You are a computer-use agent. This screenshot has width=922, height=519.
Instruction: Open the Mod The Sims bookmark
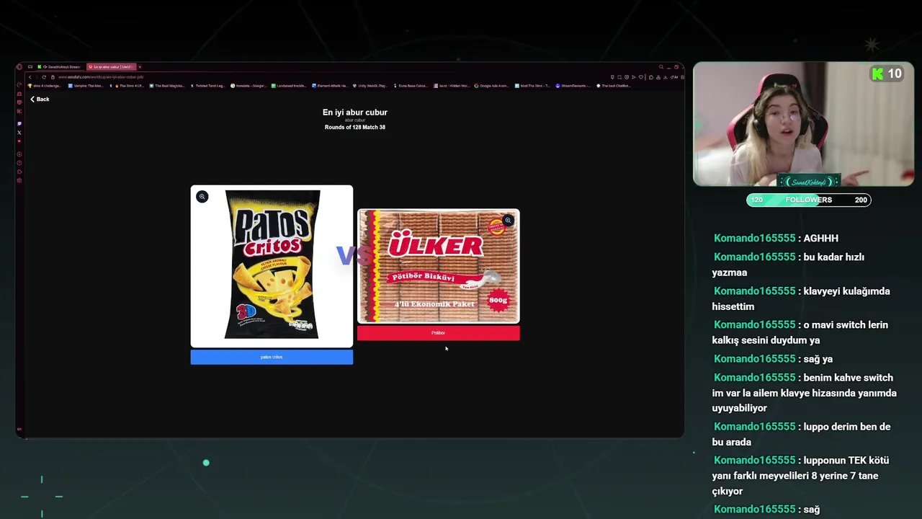[x=533, y=86]
